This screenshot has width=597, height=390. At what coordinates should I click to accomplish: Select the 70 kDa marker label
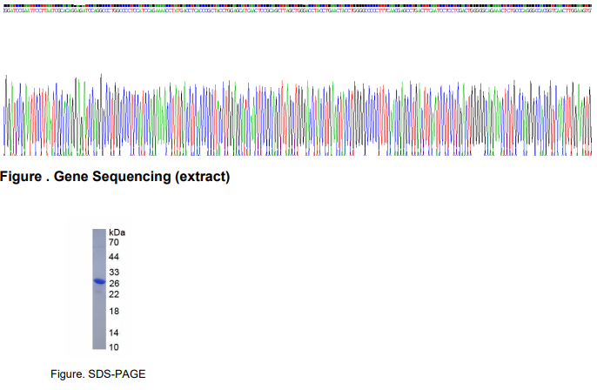(x=113, y=242)
